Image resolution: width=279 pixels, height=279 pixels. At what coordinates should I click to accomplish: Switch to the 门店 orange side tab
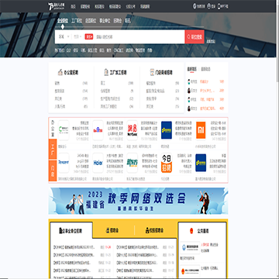53,170
